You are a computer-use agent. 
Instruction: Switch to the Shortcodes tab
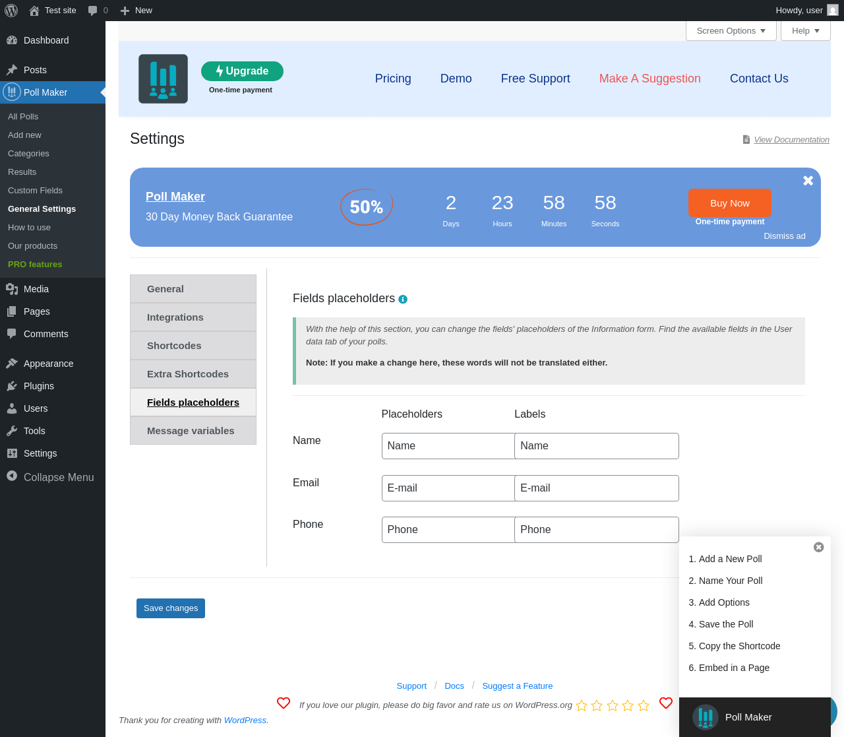(193, 346)
